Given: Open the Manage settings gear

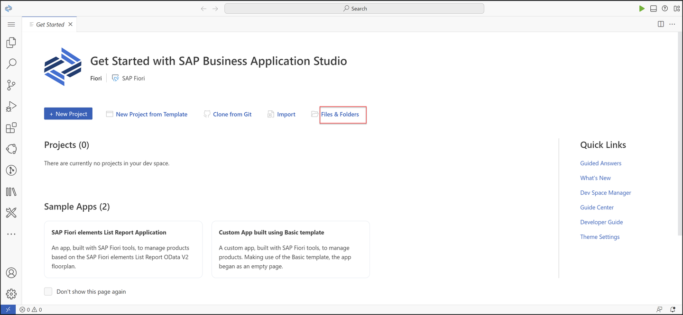Looking at the screenshot, I should click(x=11, y=294).
